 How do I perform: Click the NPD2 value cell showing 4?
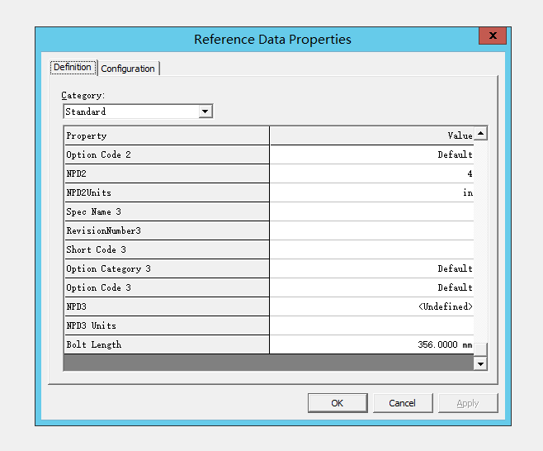371,173
